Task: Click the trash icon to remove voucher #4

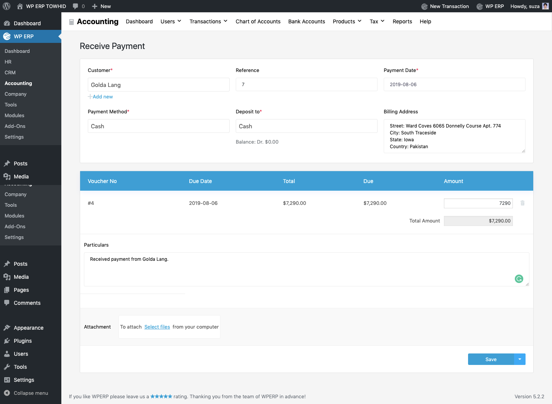Action: click(x=522, y=203)
